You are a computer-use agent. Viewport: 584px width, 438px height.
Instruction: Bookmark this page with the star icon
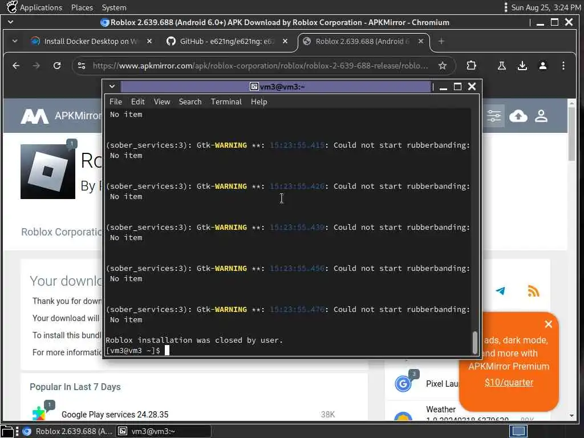point(442,66)
